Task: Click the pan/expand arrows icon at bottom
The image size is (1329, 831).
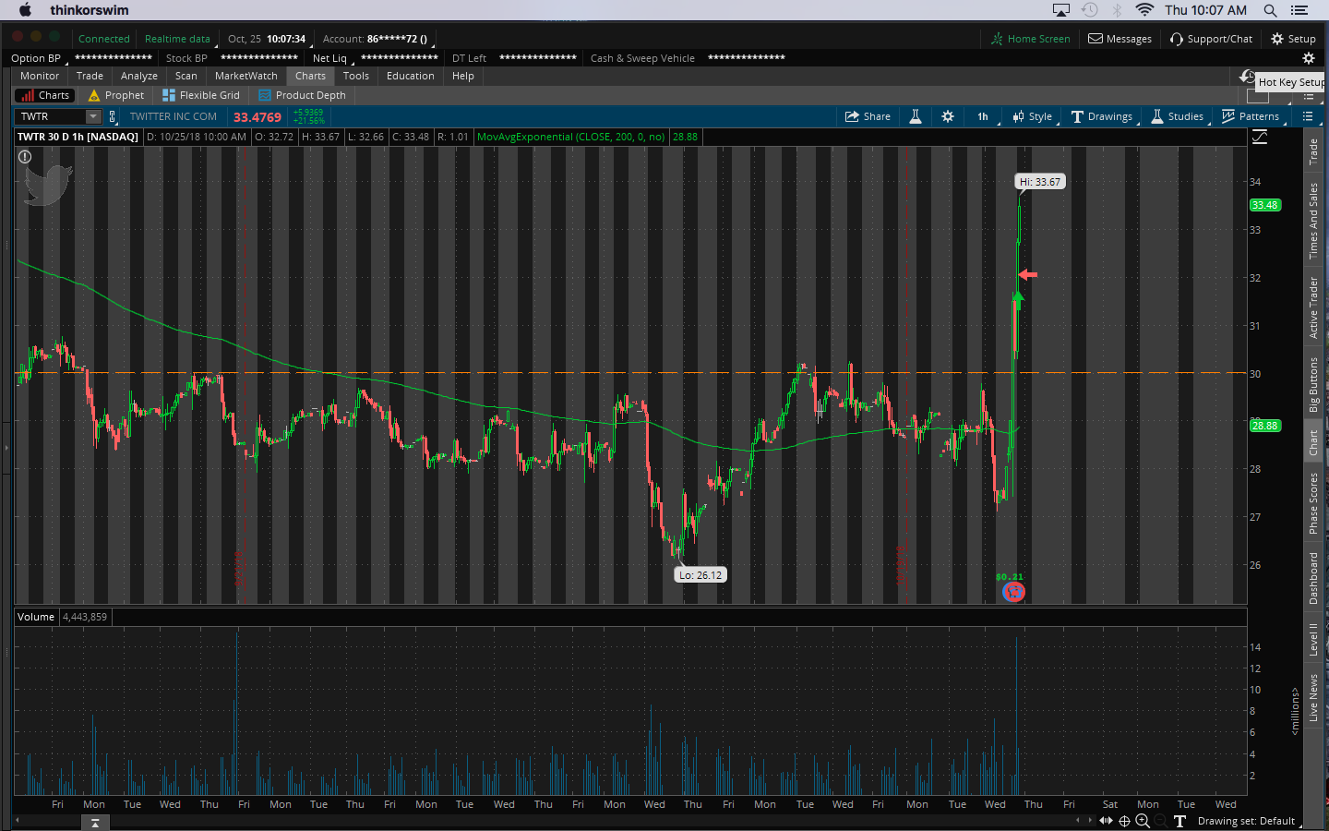Action: (x=1106, y=821)
